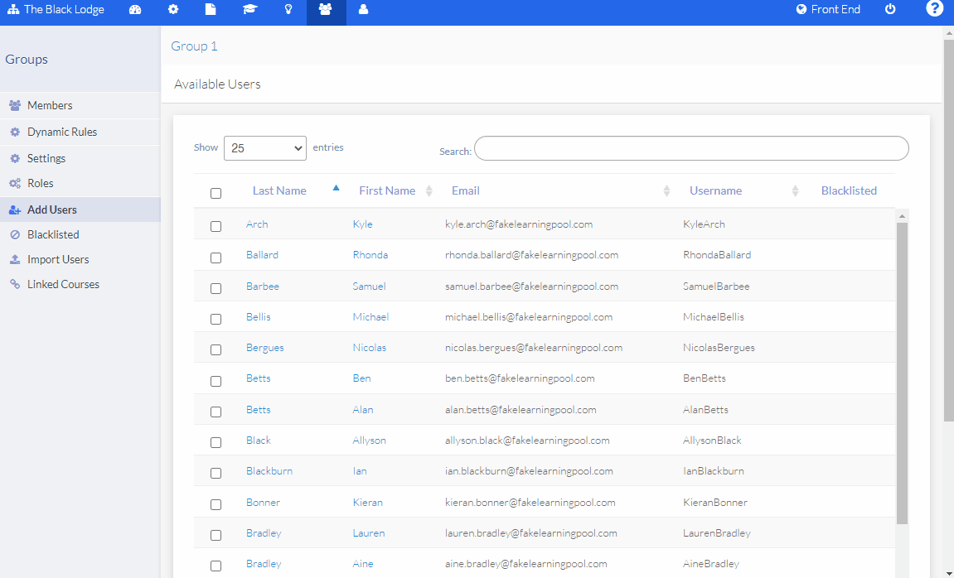The image size is (954, 578).
Task: Open the Show entries dropdown
Action: pos(265,148)
